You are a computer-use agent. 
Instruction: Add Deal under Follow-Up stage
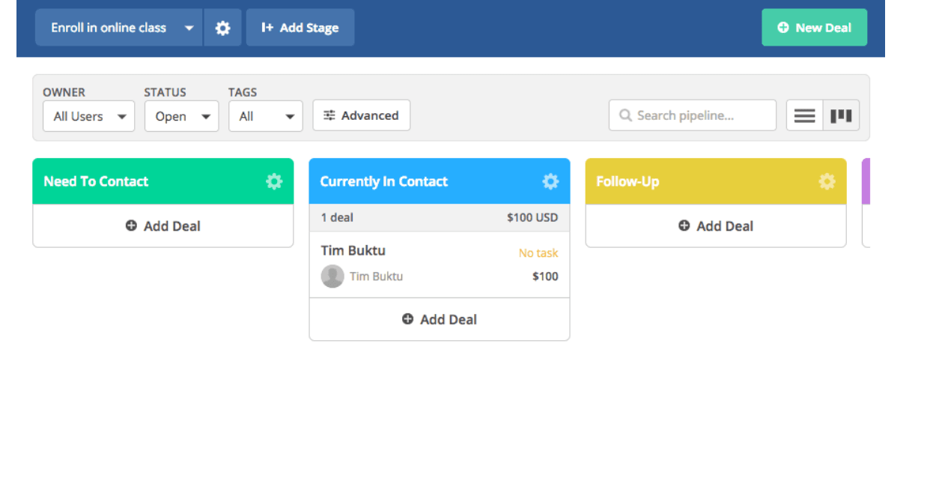click(x=716, y=226)
